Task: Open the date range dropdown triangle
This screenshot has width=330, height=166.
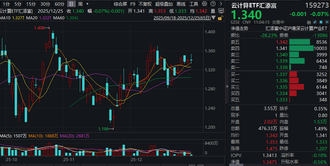Action: 213,18
